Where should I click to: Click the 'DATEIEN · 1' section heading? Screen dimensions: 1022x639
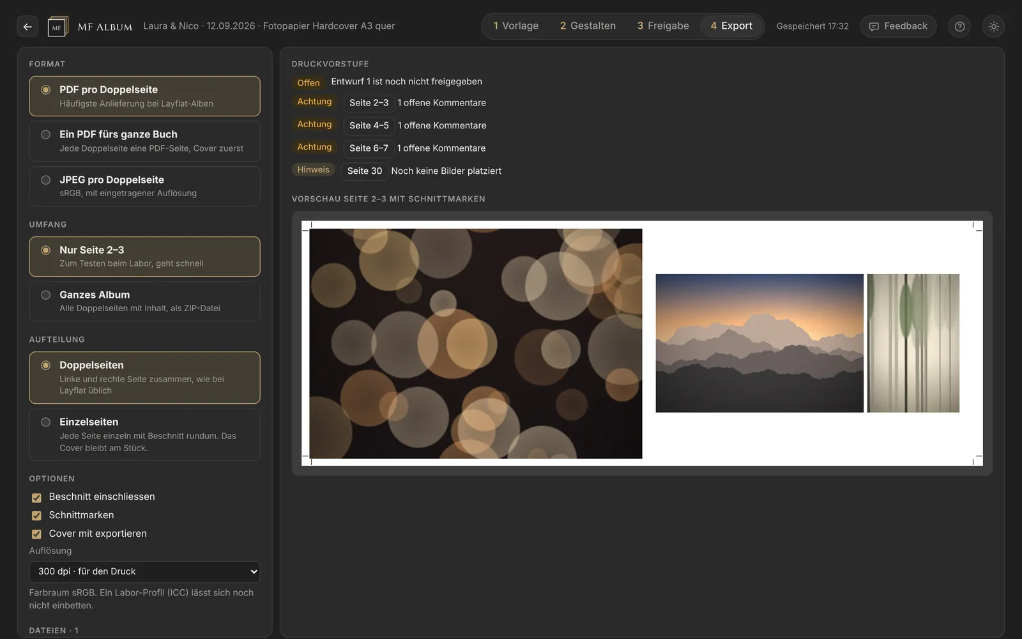[54, 631]
